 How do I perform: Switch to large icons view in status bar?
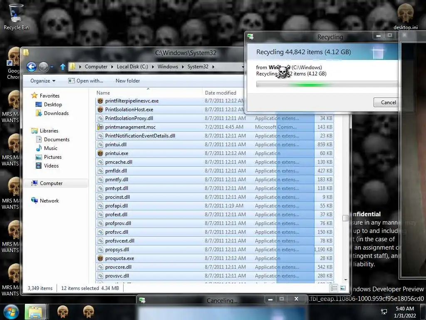[x=343, y=288]
